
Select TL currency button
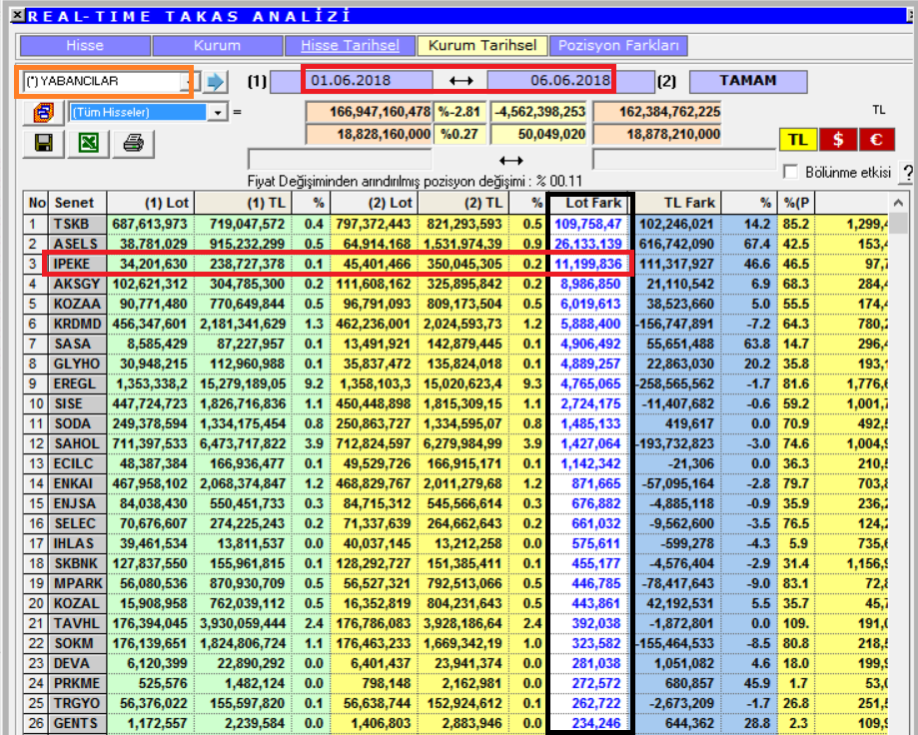click(x=798, y=139)
